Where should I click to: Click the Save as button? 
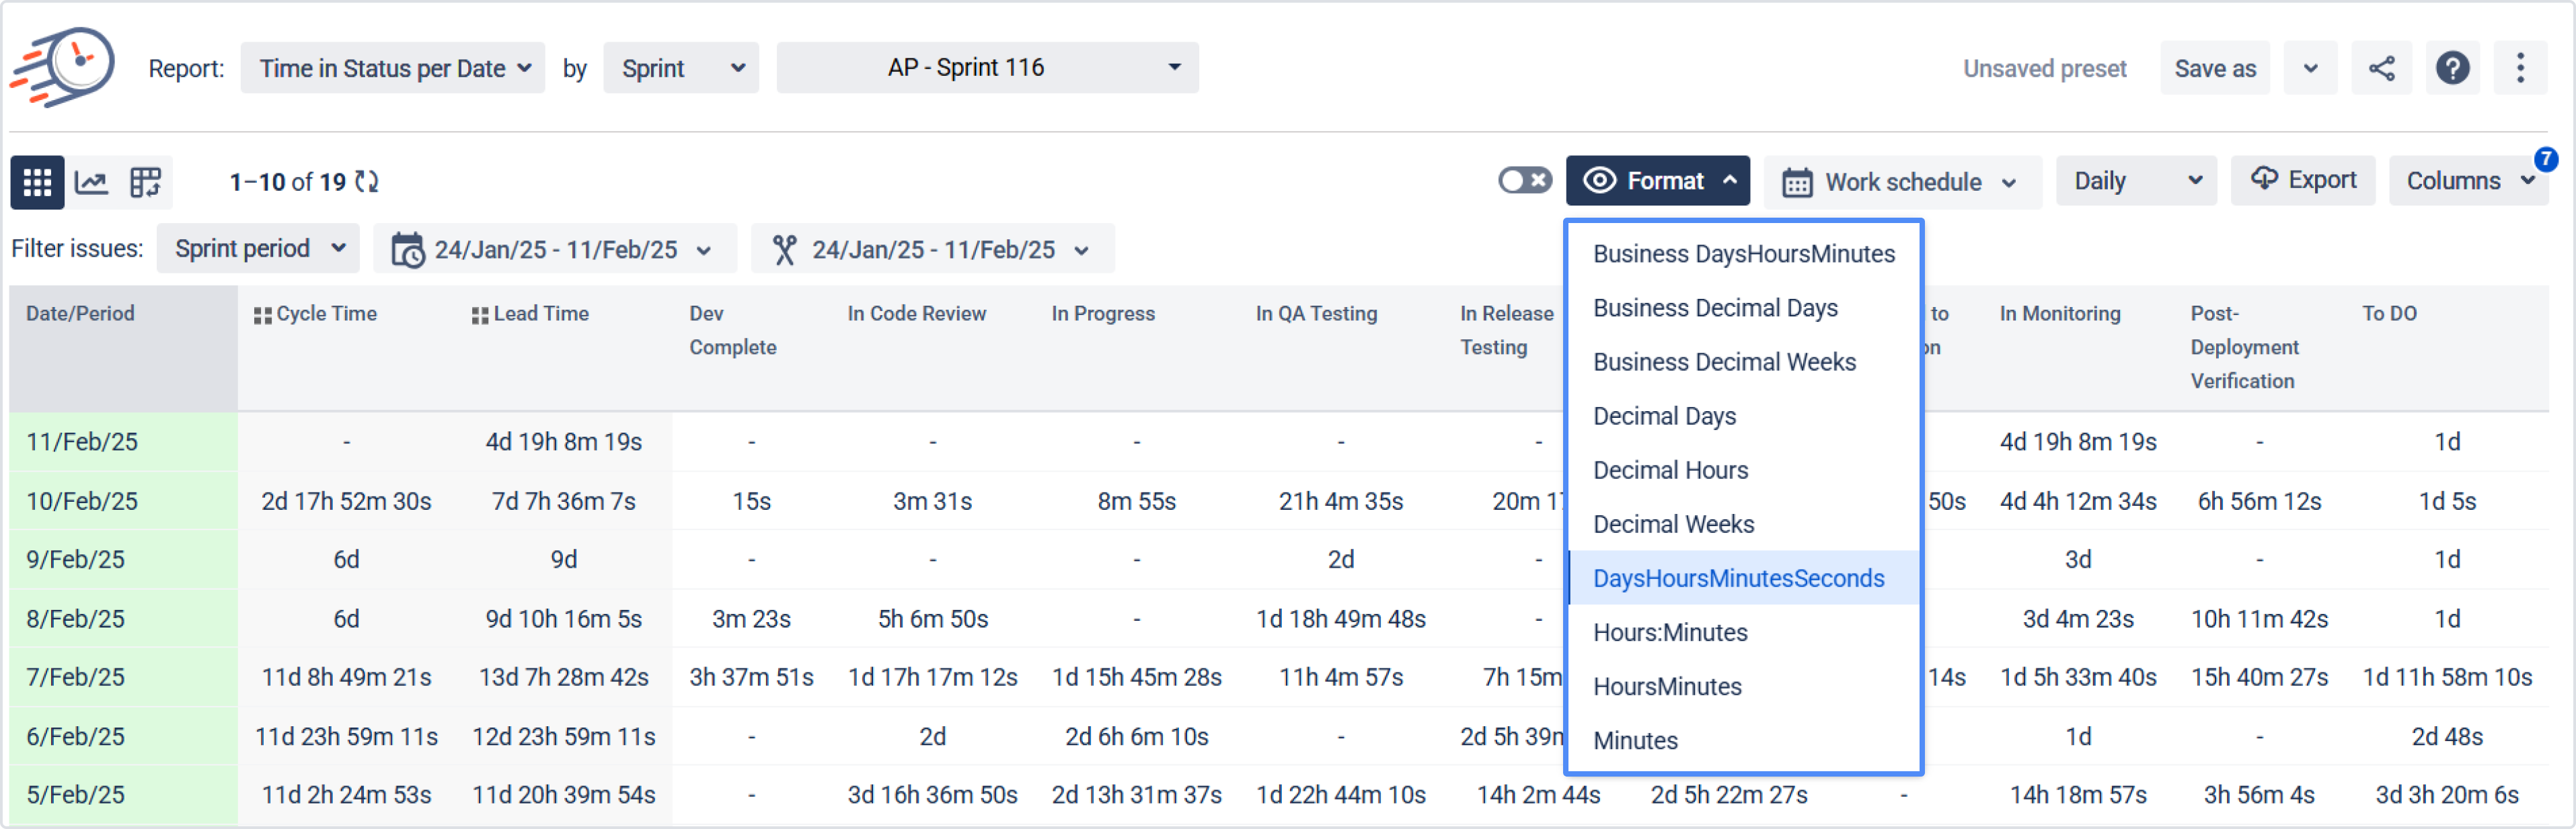[x=2214, y=68]
